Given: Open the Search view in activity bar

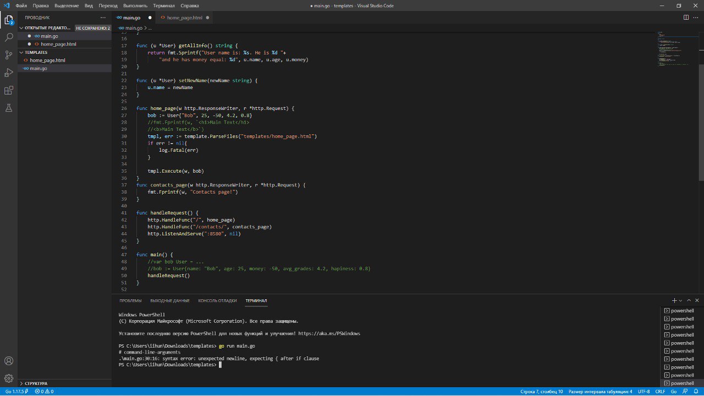Looking at the screenshot, I should (9, 37).
